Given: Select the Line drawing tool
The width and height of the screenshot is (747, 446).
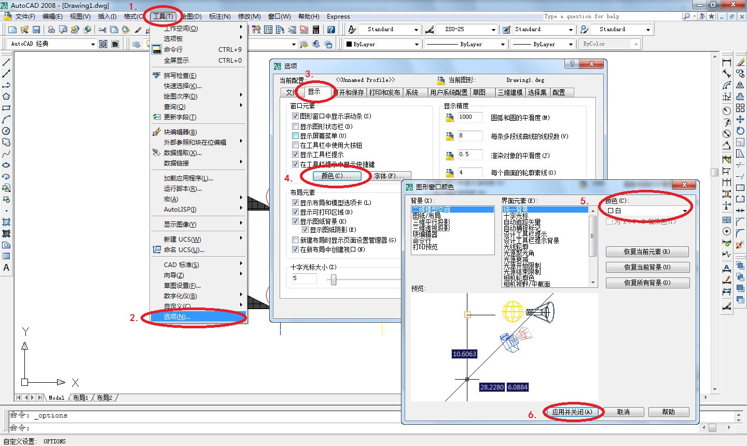Looking at the screenshot, I should (6, 62).
